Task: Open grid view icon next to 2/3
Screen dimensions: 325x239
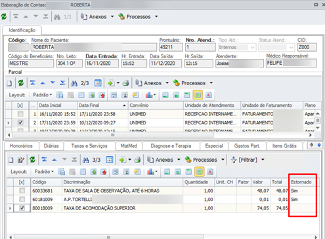Action: tap(98, 83)
